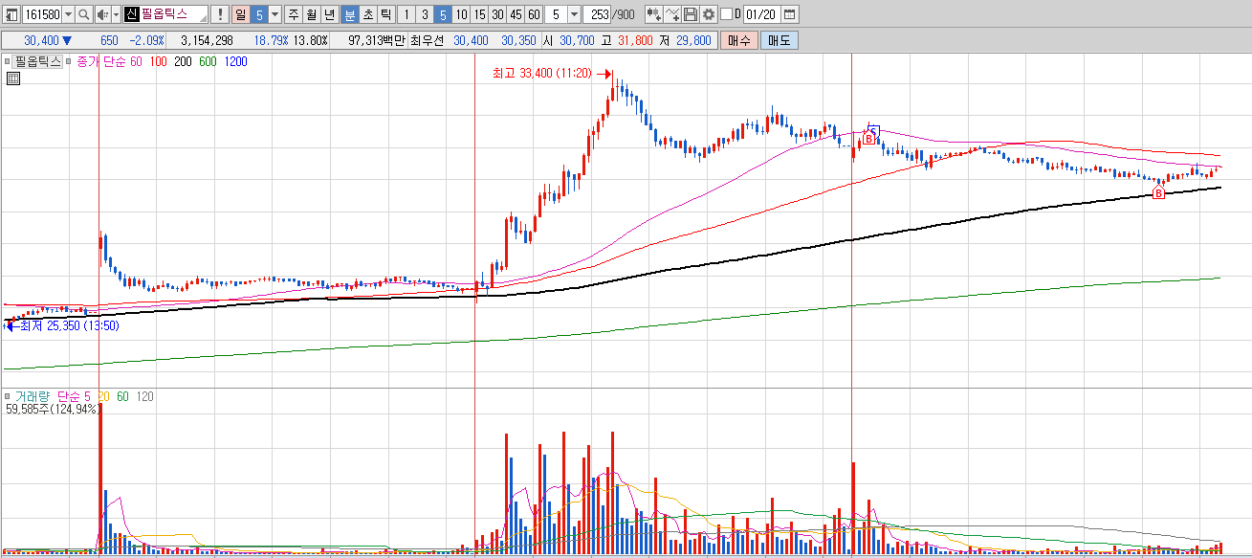Toggle the D checkbox

[726, 14]
